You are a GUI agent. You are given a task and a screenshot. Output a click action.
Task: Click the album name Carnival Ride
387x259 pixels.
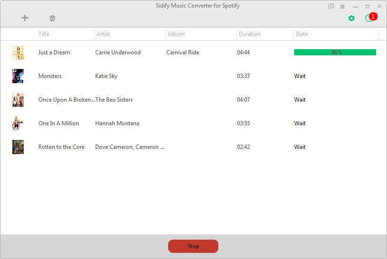183,52
